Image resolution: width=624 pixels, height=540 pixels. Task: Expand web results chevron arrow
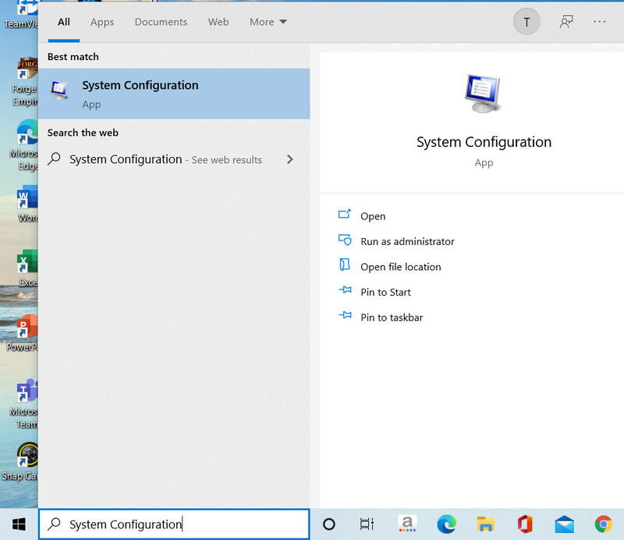pos(289,160)
